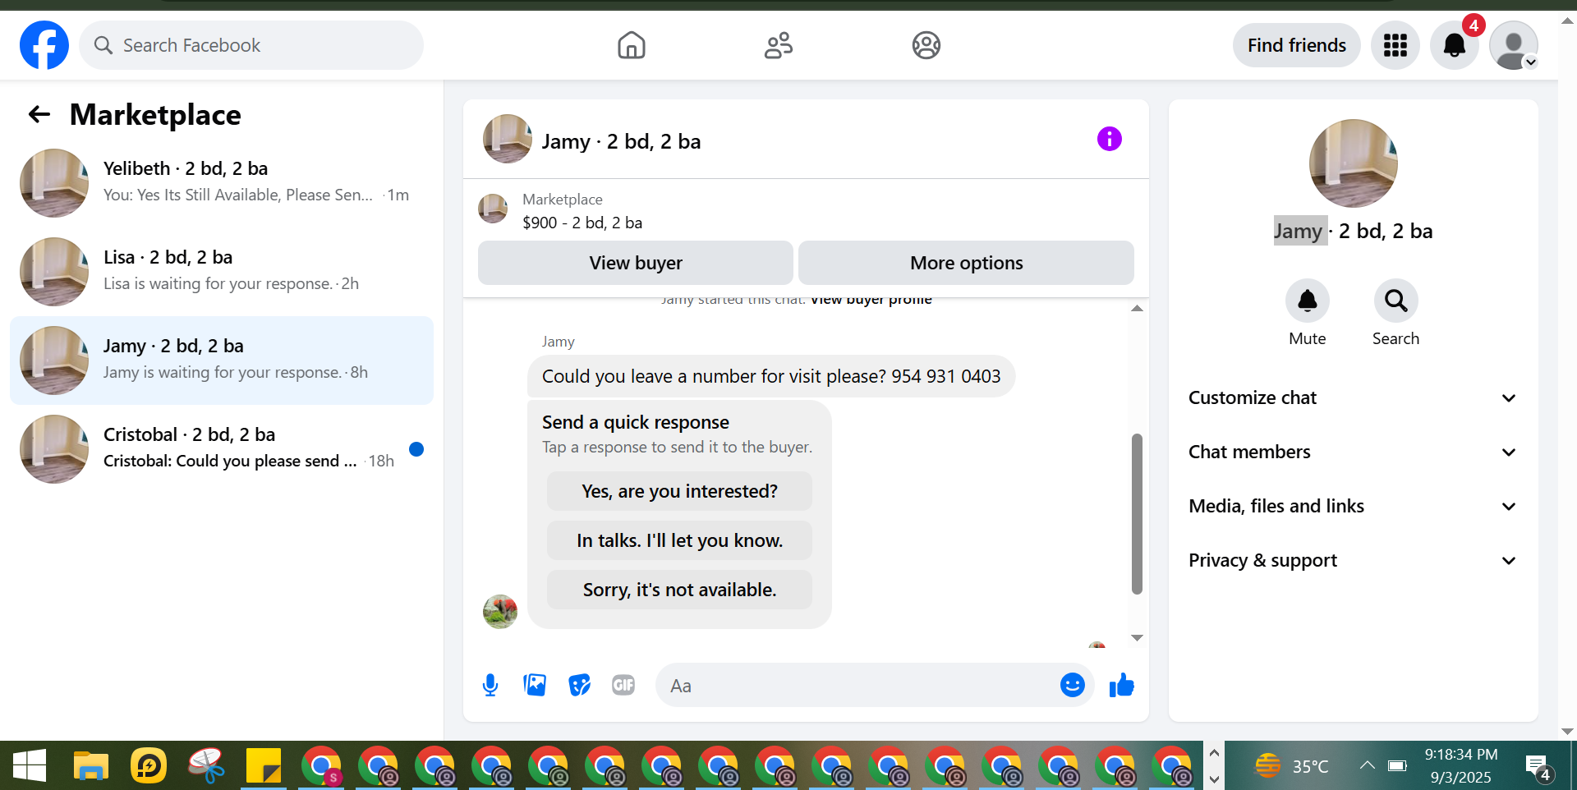Click the battery status tray icon
The width and height of the screenshot is (1577, 790).
1397,766
